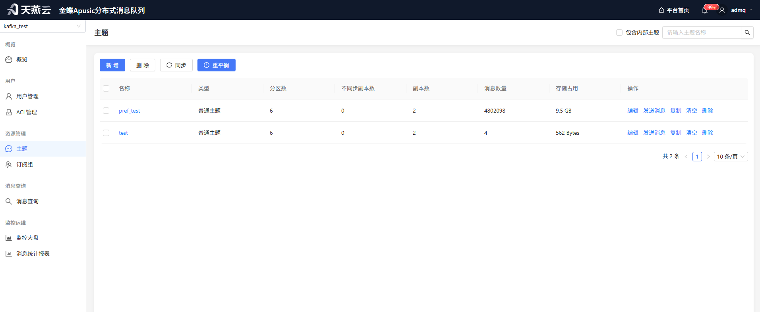Viewport: 760px width, 312px height.
Task: Open the notification bell icon
Action: [705, 10]
